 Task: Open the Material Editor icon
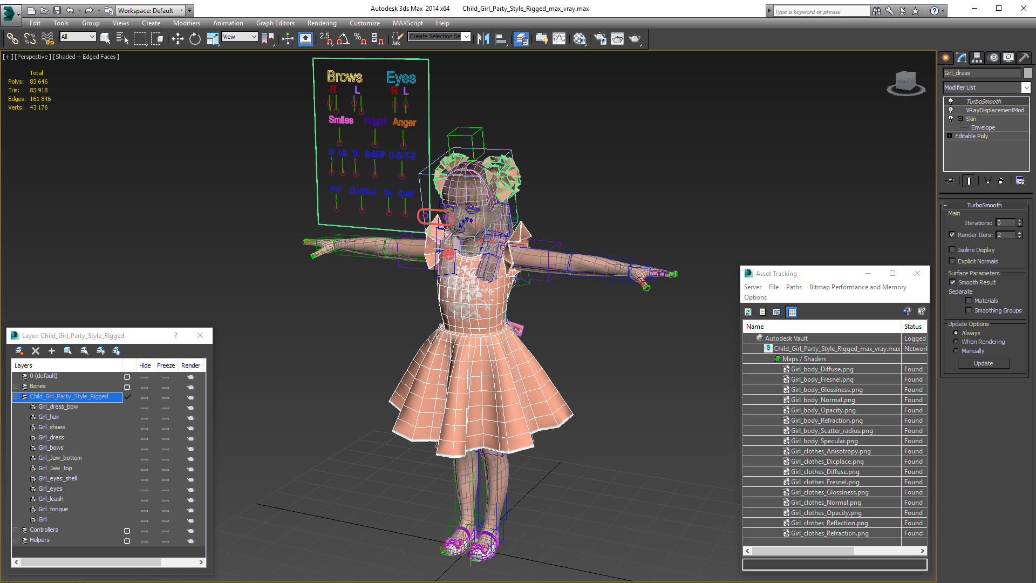(580, 38)
